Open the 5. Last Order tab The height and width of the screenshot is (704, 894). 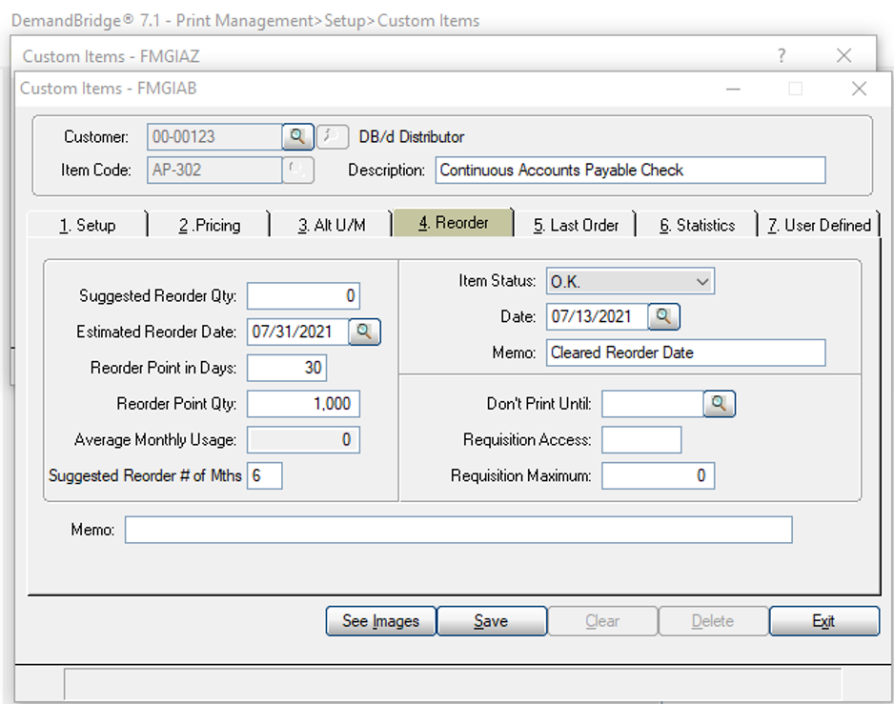576,225
